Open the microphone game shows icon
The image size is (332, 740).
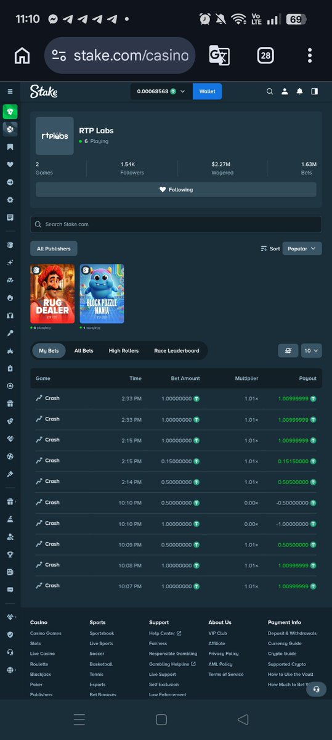coord(10,333)
